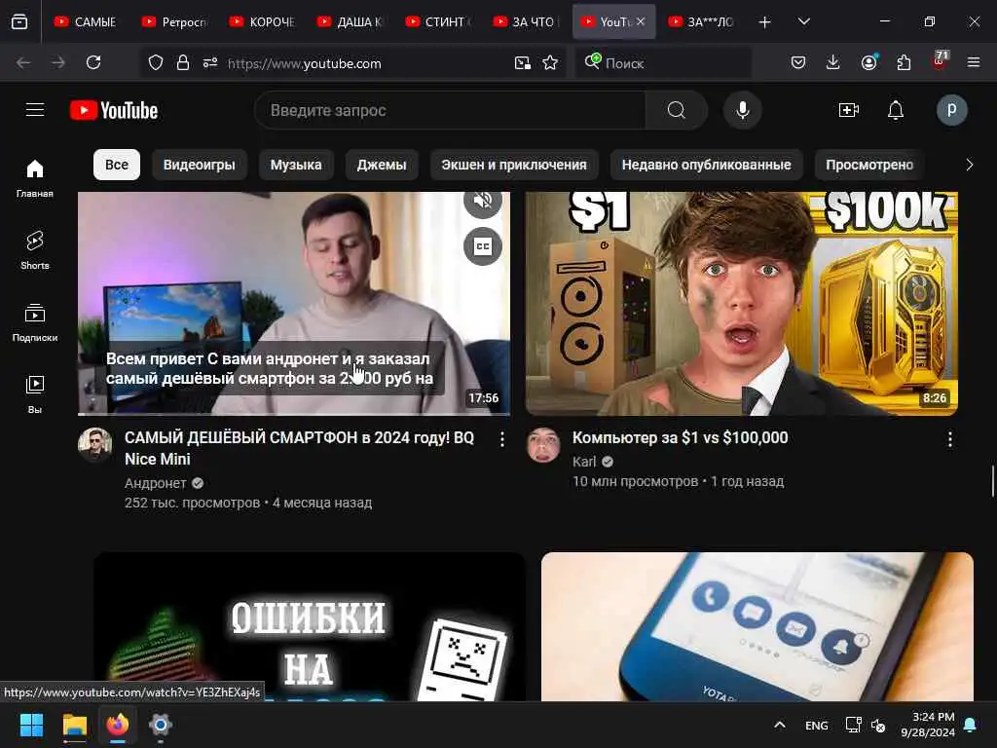List all tabs dropdown arrow
Image resolution: width=997 pixels, height=748 pixels.
[803, 21]
